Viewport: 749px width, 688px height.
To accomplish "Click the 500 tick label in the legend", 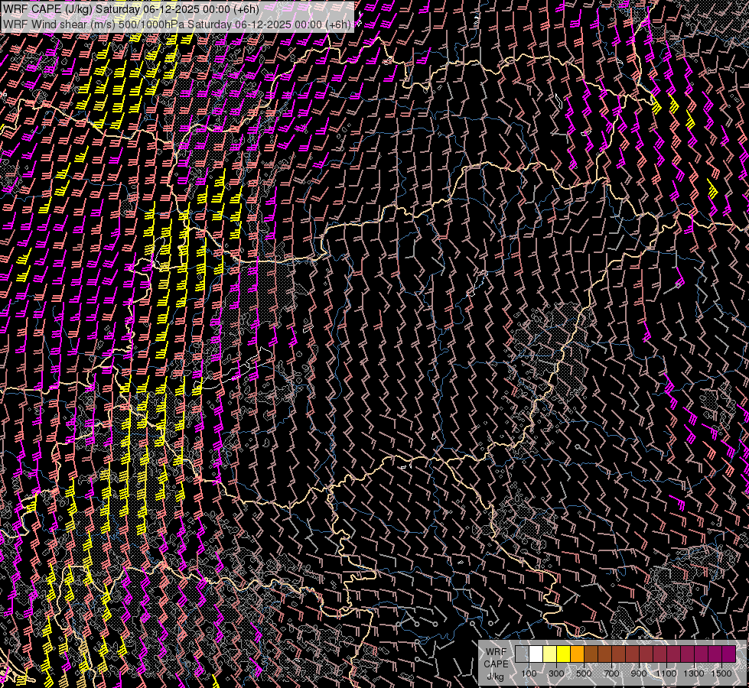I will pyautogui.click(x=584, y=673).
